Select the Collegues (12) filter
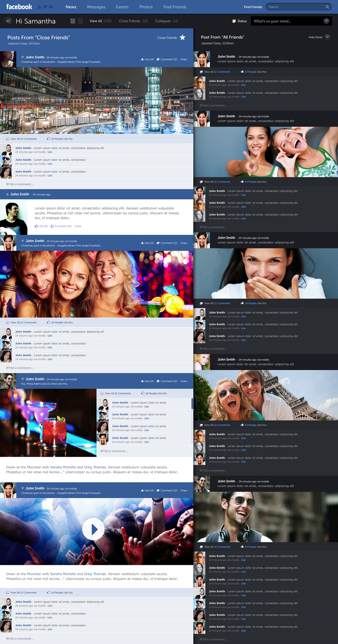Image resolution: width=338 pixels, height=644 pixels. pyautogui.click(x=167, y=21)
